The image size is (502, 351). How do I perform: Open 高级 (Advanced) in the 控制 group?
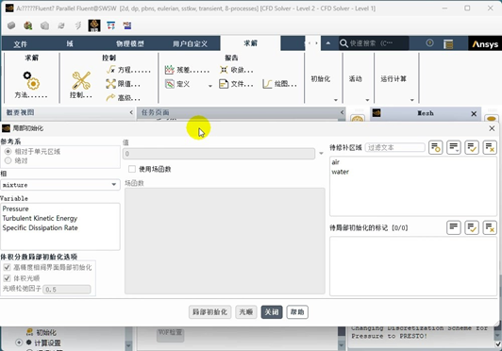124,98
